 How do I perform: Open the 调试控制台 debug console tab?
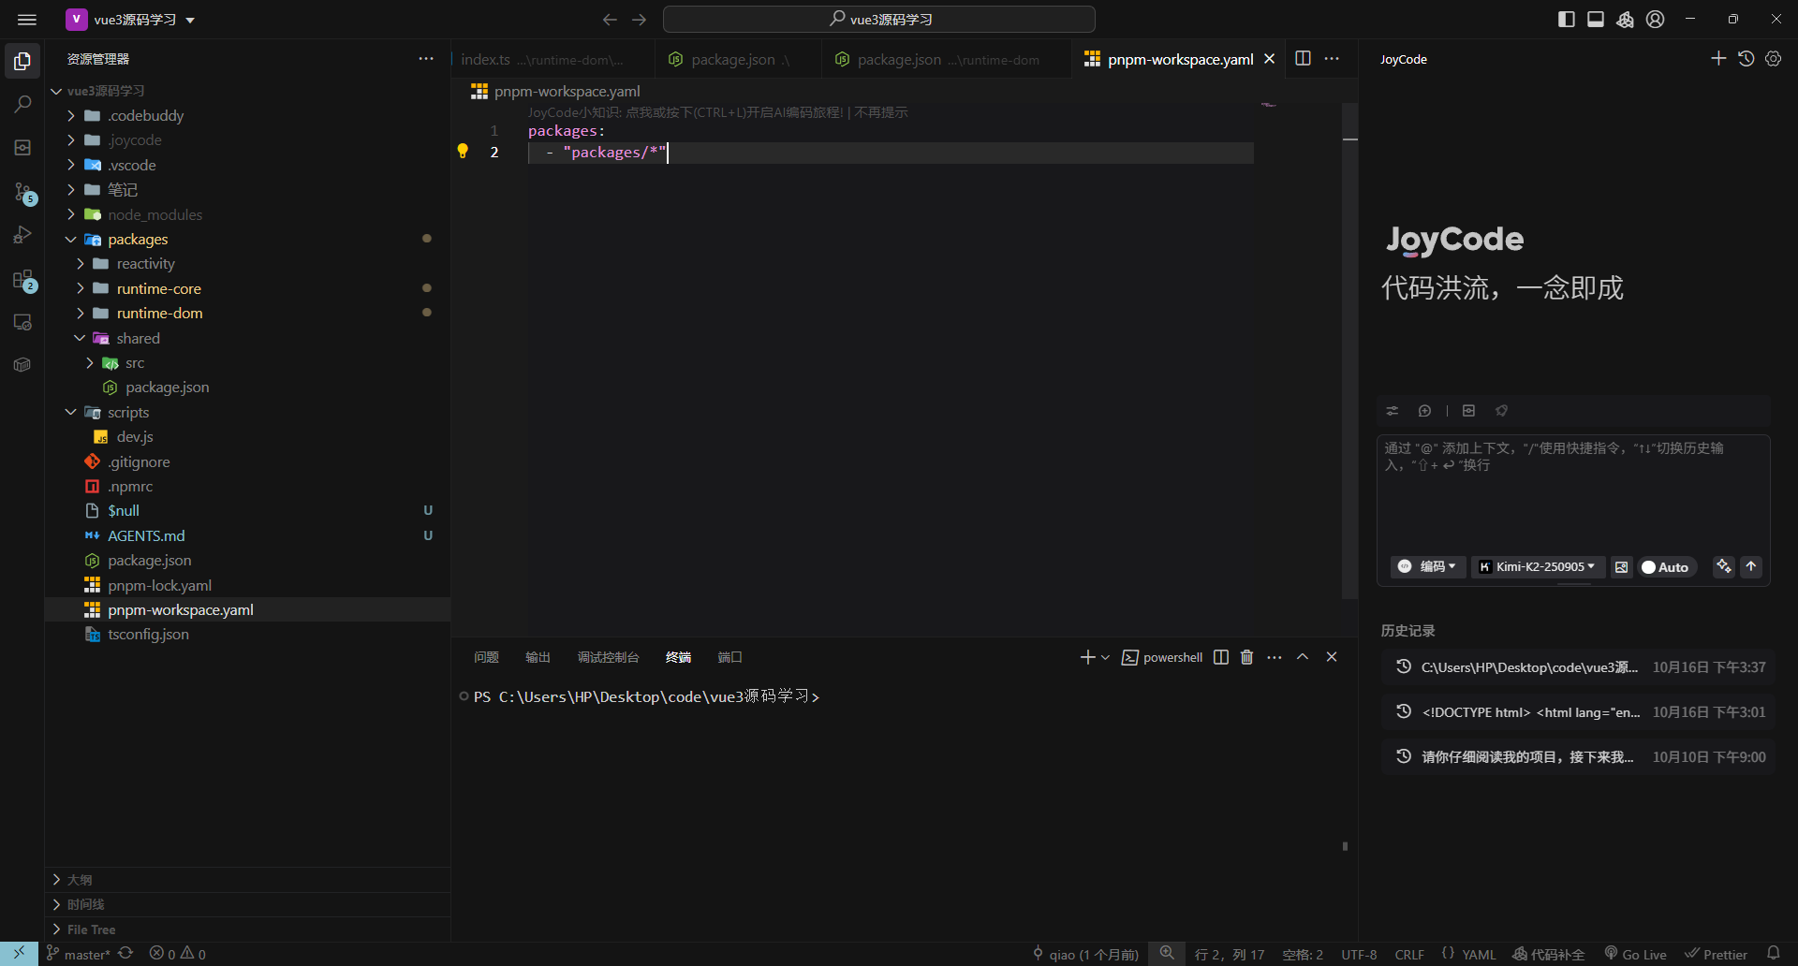tap(608, 657)
